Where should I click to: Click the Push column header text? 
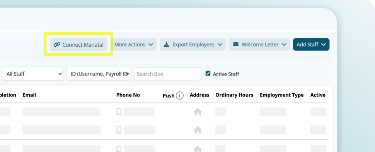point(169,96)
